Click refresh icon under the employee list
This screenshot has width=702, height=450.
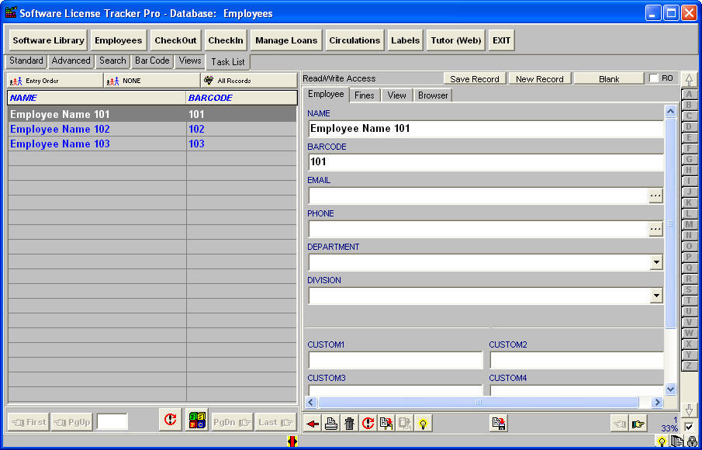point(170,420)
